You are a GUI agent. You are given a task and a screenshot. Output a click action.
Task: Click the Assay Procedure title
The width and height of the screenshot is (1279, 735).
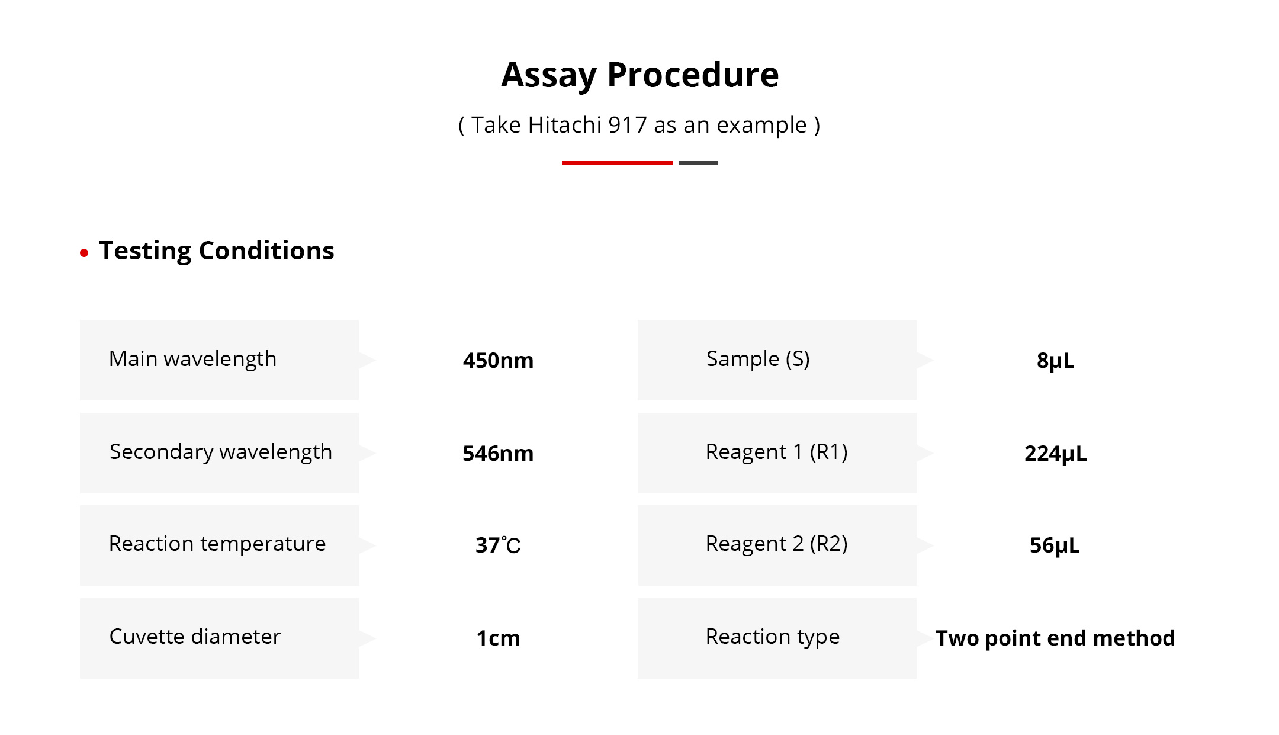(x=639, y=75)
